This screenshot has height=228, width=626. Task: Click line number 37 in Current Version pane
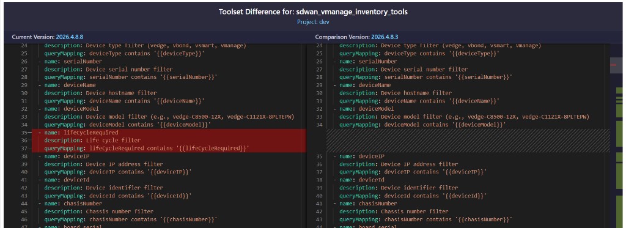tap(24, 149)
